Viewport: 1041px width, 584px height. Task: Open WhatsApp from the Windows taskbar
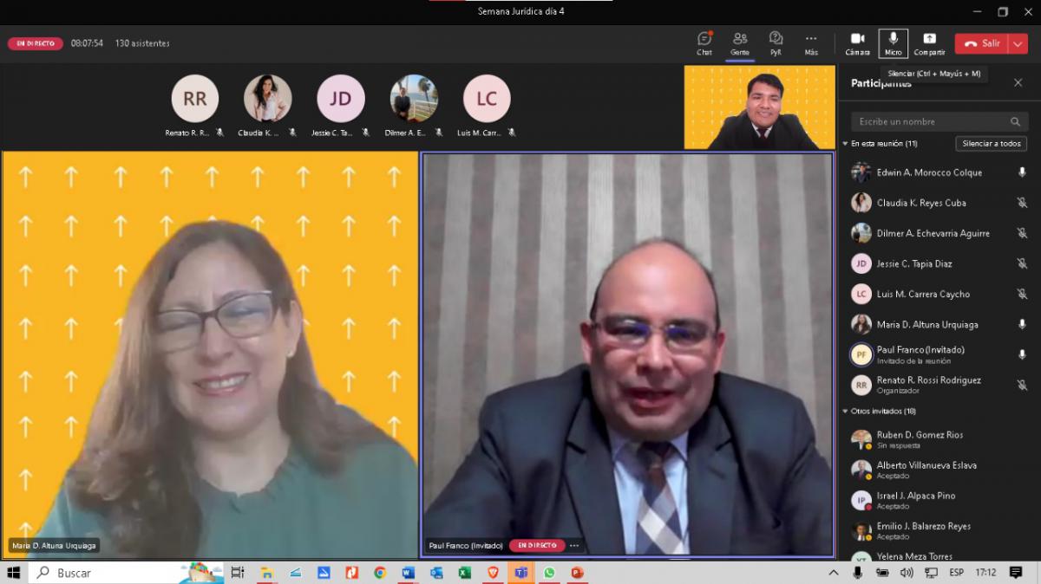tap(549, 573)
